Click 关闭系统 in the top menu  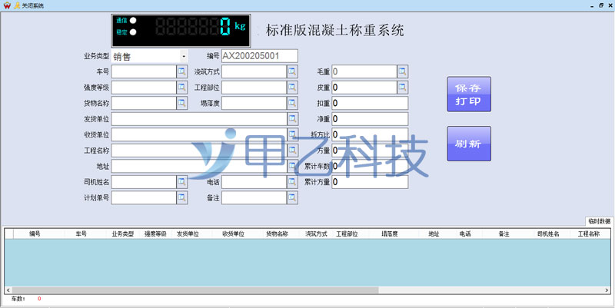[32, 5]
